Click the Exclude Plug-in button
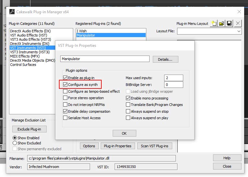Viewport: 248px width, 177px height. [29, 129]
